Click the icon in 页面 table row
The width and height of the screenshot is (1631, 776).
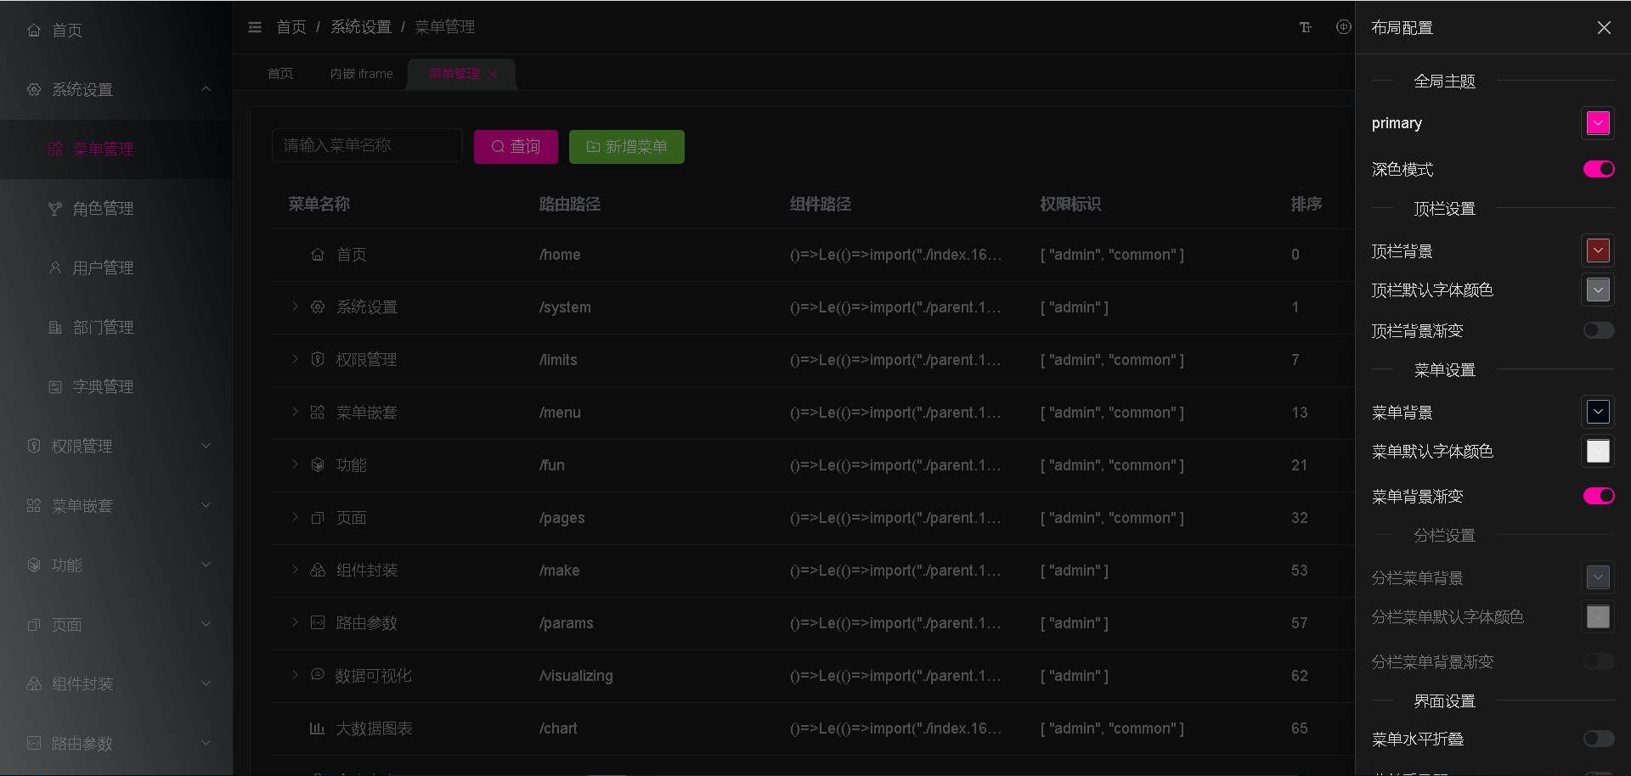tap(318, 517)
